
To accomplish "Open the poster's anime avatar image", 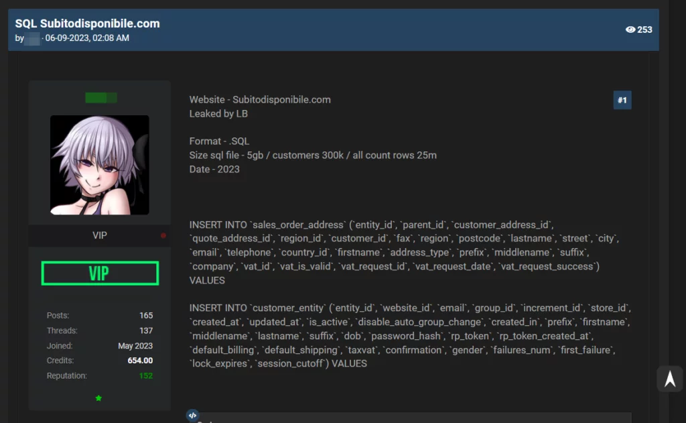I will [x=99, y=165].
